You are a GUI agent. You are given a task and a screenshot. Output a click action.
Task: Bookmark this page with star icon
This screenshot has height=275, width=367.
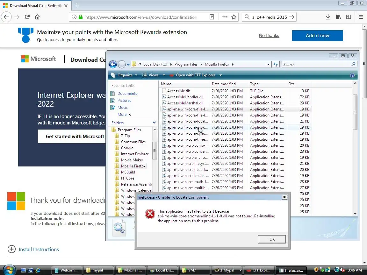pyautogui.click(x=234, y=17)
